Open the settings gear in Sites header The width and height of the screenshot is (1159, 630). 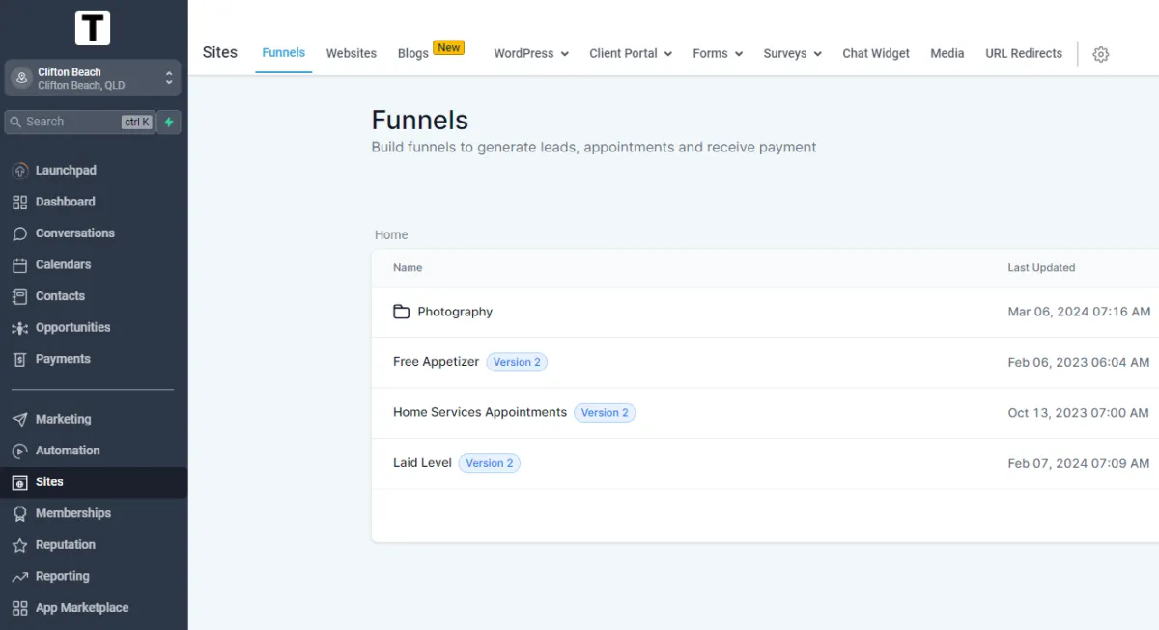coord(1100,54)
